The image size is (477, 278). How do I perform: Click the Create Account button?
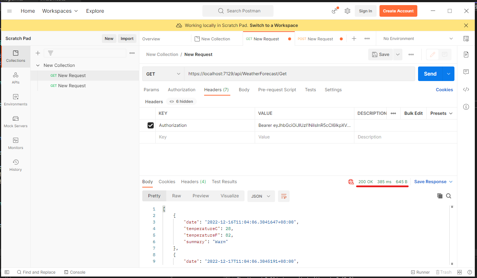coord(398,11)
